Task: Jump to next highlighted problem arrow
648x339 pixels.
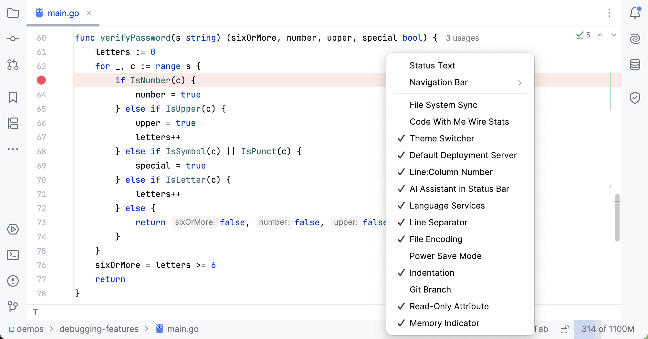Action: tap(613, 35)
